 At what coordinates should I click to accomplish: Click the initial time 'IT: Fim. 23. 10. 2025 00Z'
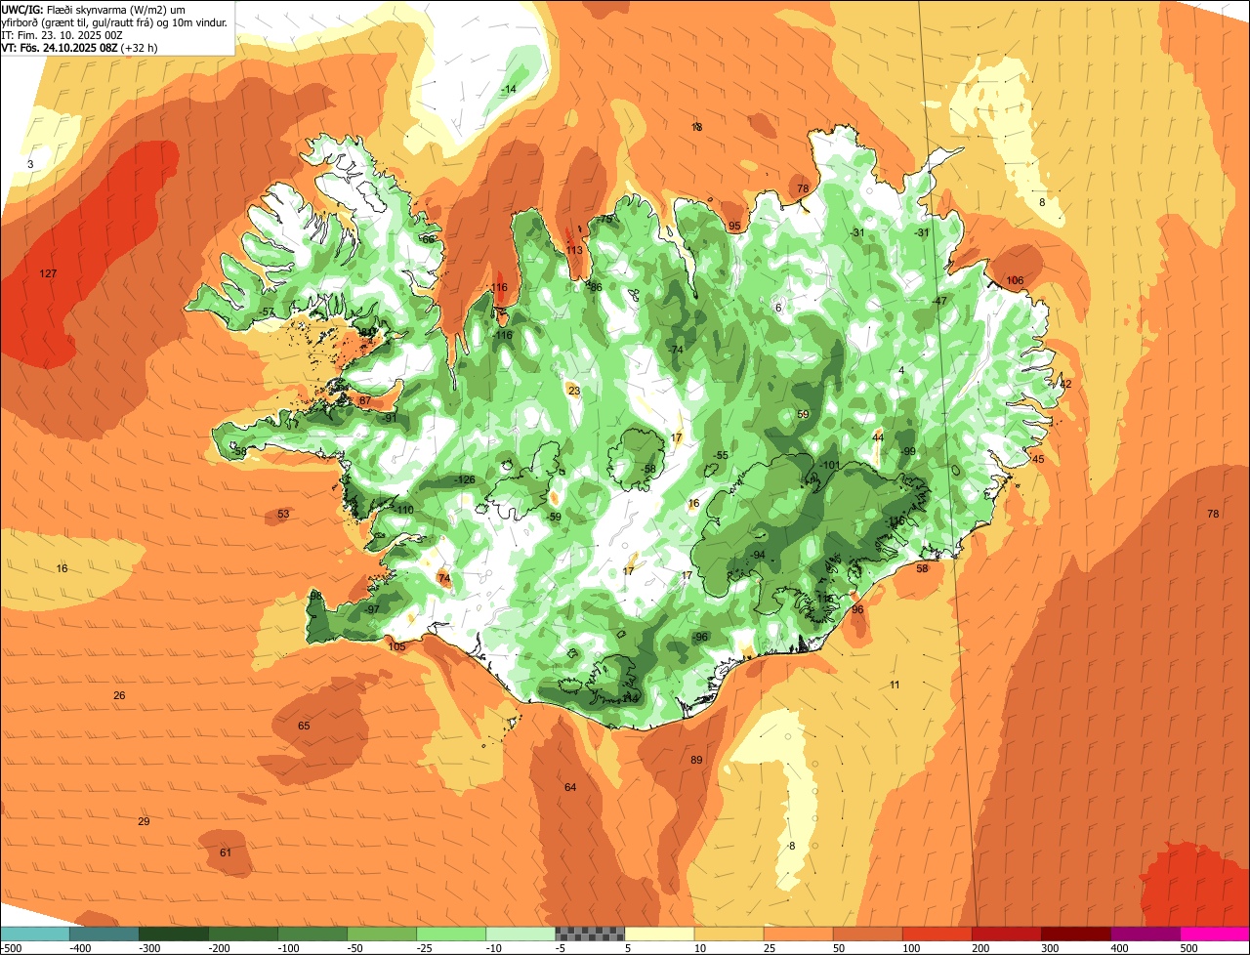pos(62,34)
